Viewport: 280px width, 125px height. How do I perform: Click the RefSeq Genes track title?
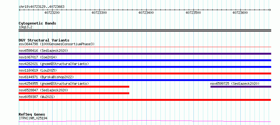(32, 115)
